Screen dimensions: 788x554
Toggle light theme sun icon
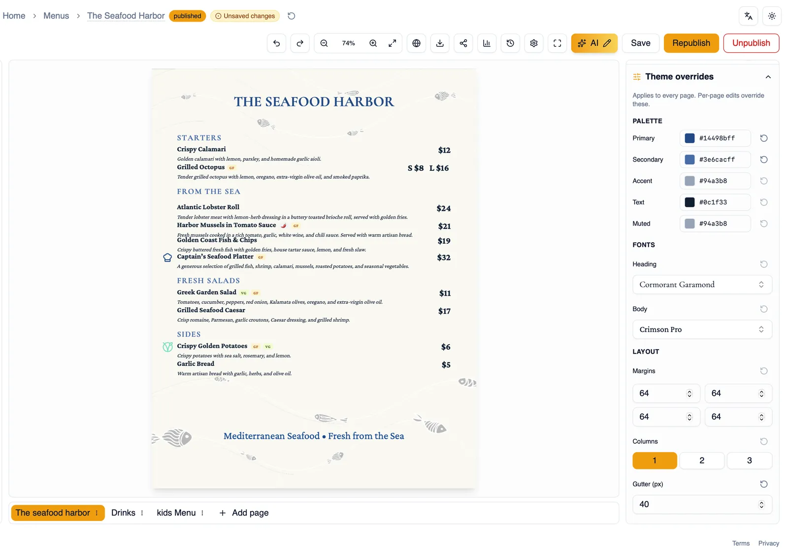(772, 16)
